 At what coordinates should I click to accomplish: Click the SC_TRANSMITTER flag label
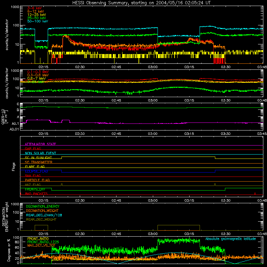pos(38,162)
